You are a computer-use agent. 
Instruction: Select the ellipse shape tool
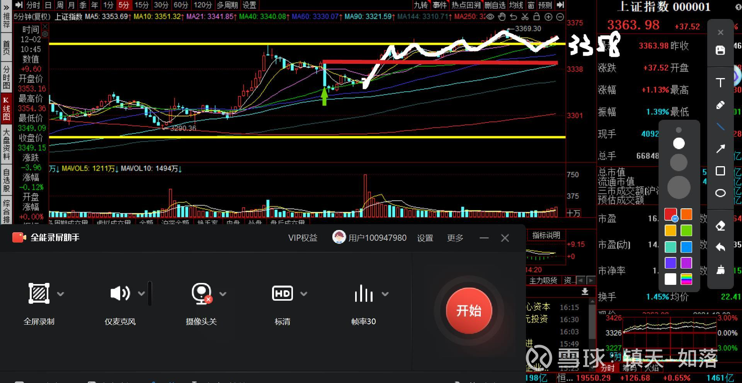[720, 193]
